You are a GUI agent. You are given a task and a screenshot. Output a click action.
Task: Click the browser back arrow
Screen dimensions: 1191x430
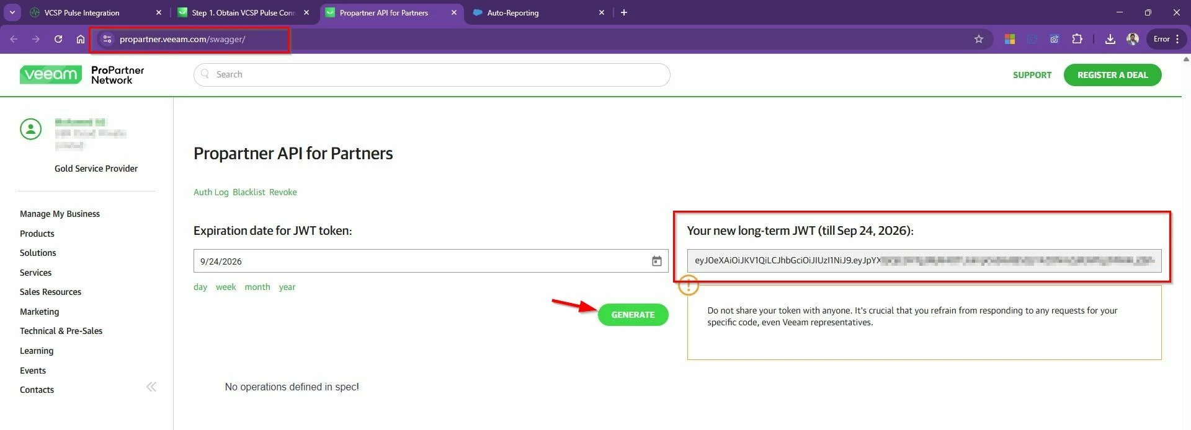coord(14,39)
